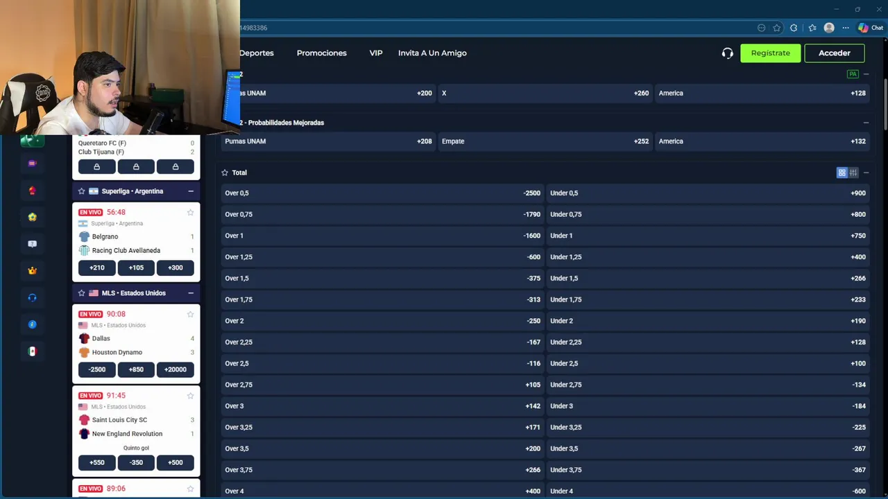Open the VIP menu item
This screenshot has width=888, height=499.
pos(376,53)
